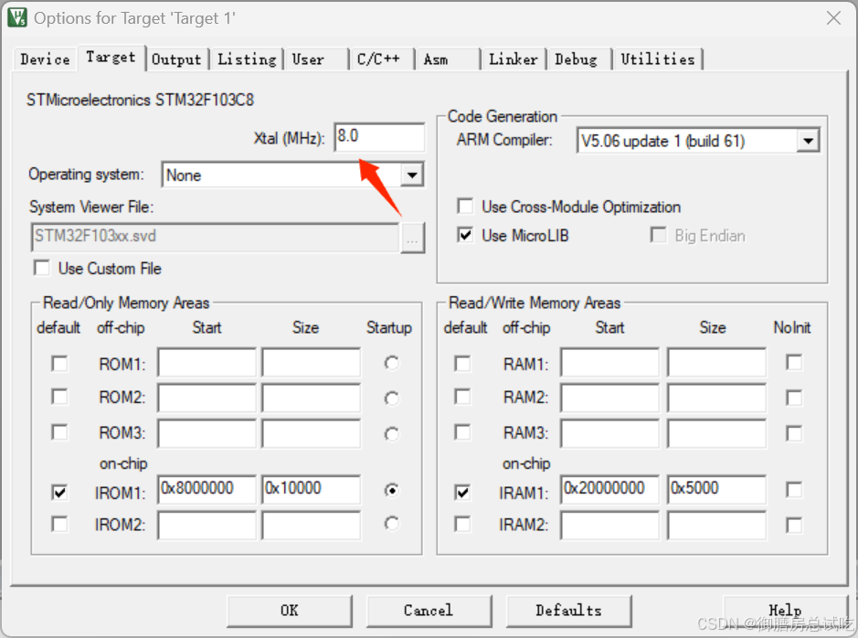This screenshot has width=858, height=638.
Task: Select the Target tab
Action: pos(111,57)
